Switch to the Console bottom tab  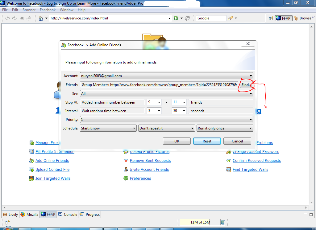tap(68, 215)
